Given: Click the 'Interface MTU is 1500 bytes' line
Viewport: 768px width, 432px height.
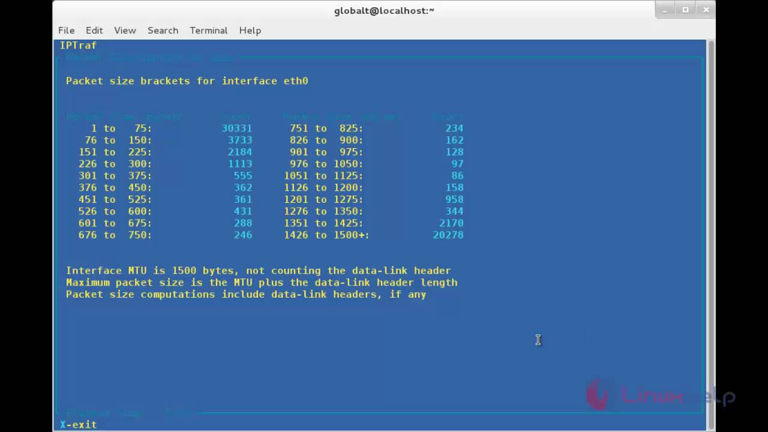Looking at the screenshot, I should click(x=259, y=271).
